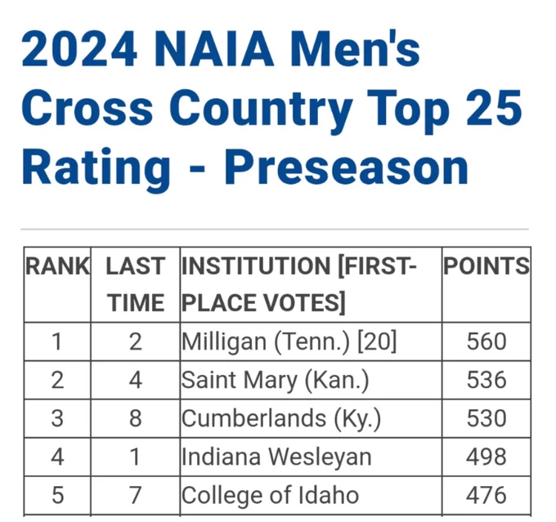The image size is (556, 522).
Task: Select last time value 8
Action: (136, 418)
